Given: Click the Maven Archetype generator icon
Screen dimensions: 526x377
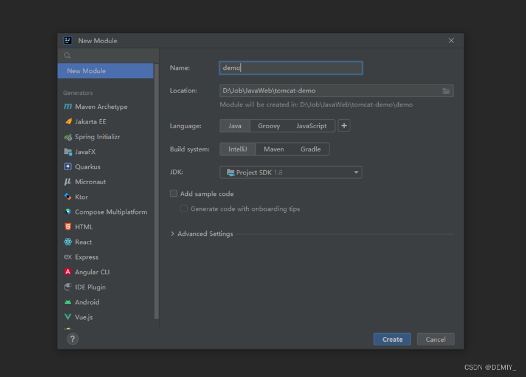Looking at the screenshot, I should (67, 106).
